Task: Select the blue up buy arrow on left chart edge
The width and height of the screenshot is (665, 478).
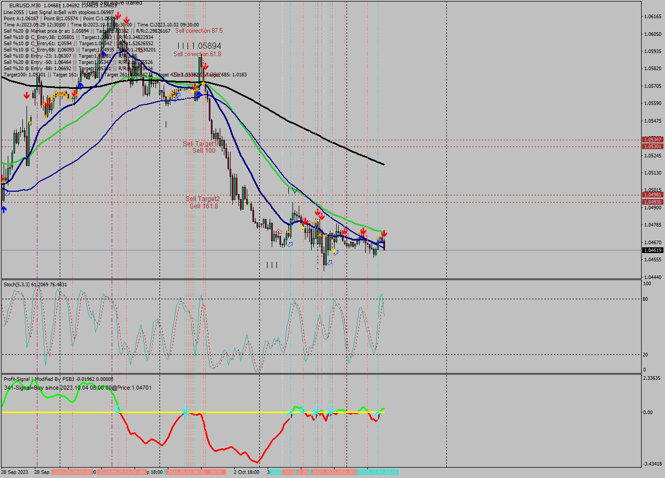Action: (4, 209)
